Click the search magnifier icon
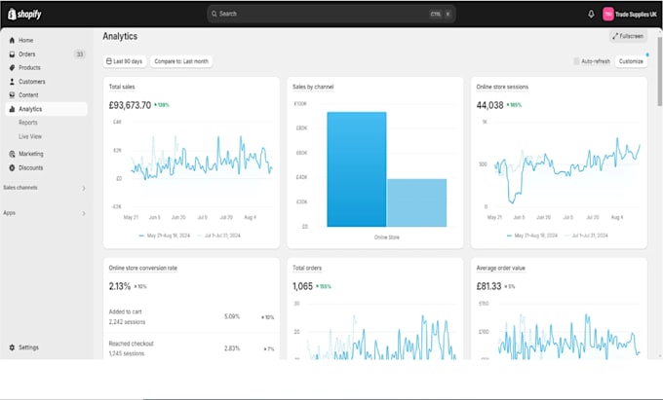663x400 pixels. (x=214, y=14)
